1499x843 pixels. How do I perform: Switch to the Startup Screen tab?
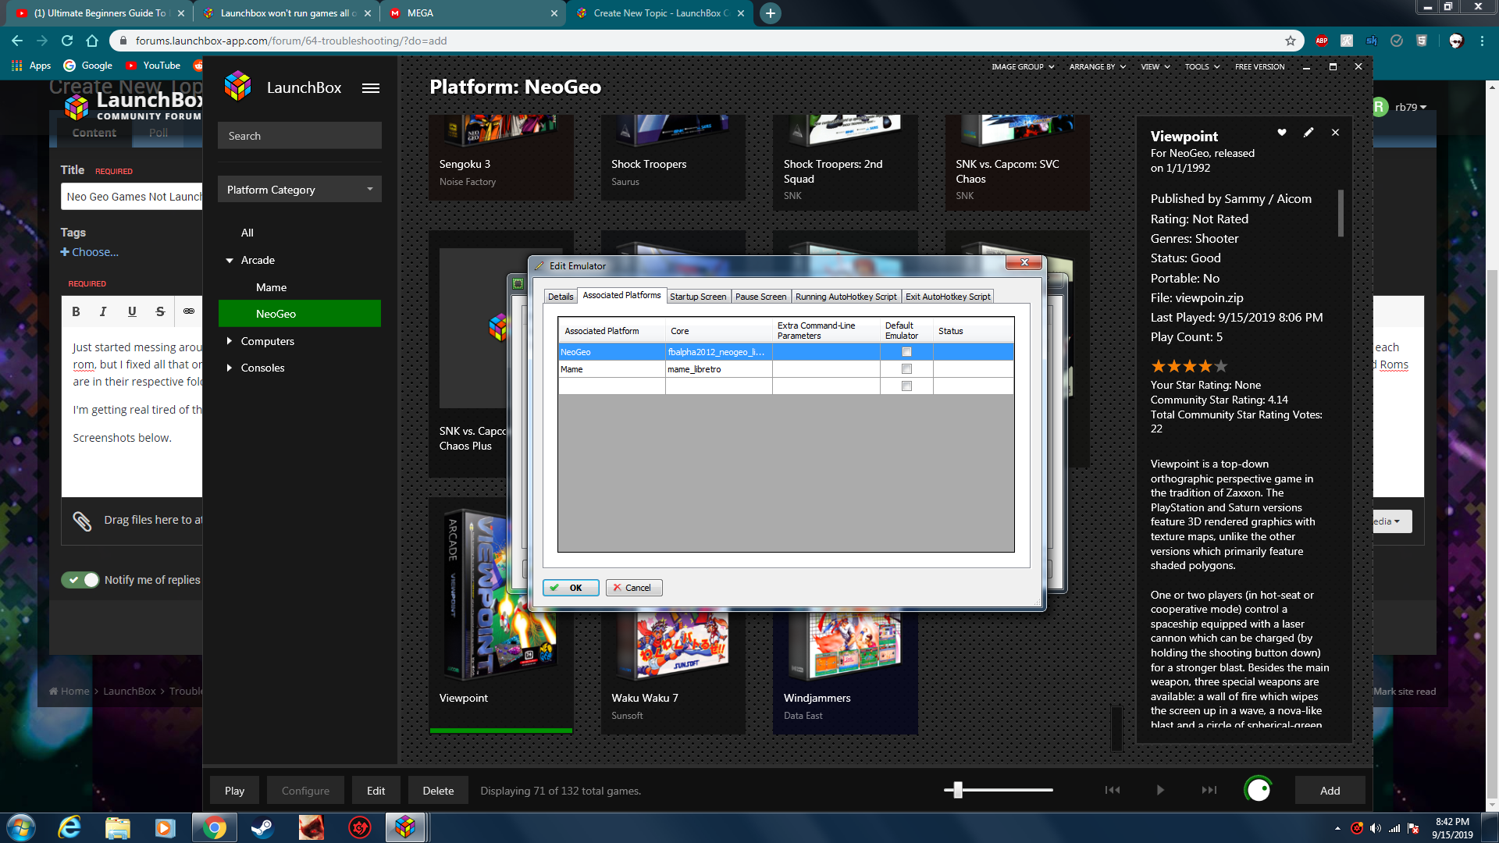(x=698, y=297)
